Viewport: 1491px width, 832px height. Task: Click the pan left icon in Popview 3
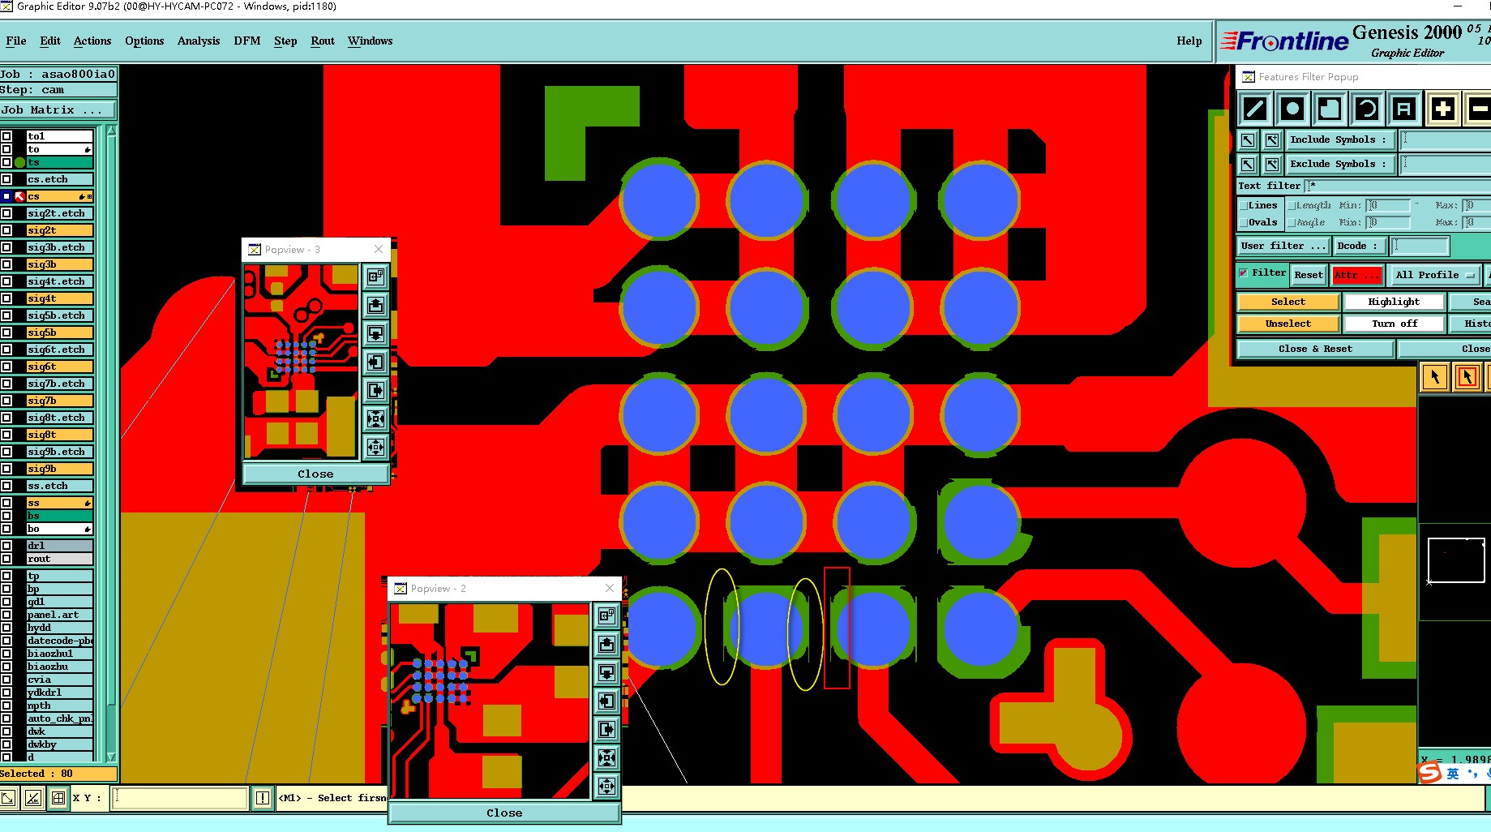pos(375,362)
